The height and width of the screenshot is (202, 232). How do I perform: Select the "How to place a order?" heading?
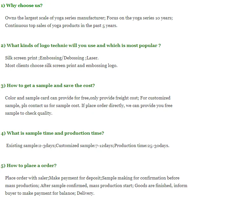29,165
